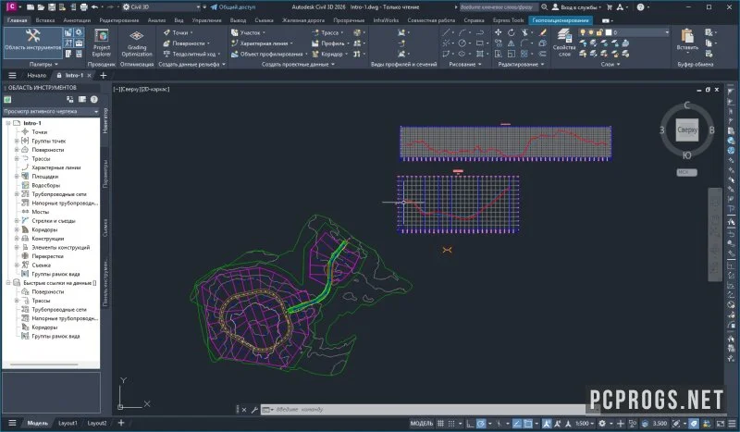Screen dimensions: 740x432
Task: Open the Просмотр активного чертежа dropdown
Action: (51, 111)
